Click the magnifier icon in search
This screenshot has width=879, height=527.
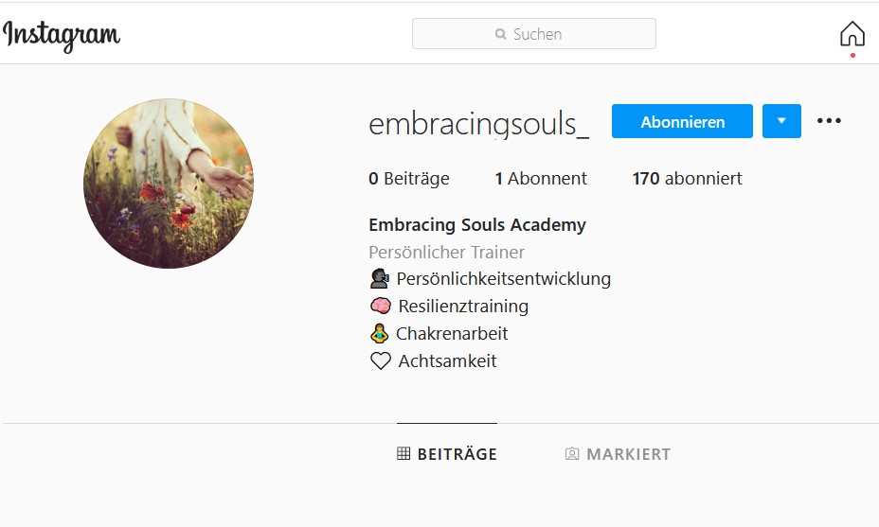coord(501,34)
